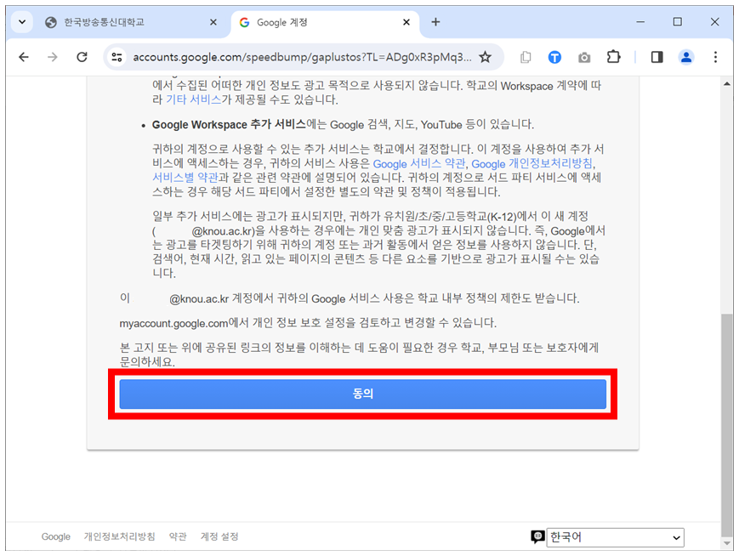Open the blue T extension
Image resolution: width=739 pixels, height=556 pixels.
tap(554, 57)
